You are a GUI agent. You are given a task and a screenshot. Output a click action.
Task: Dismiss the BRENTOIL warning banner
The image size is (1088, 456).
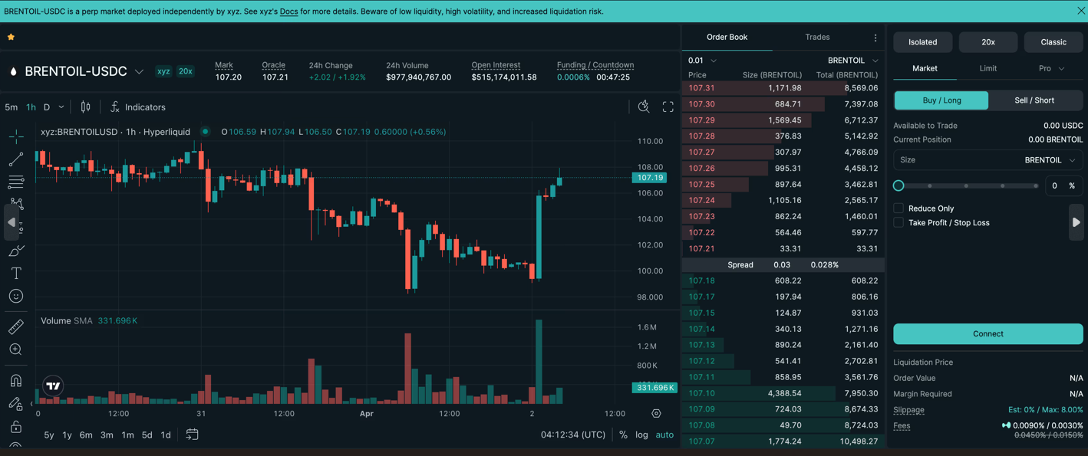(x=1080, y=11)
